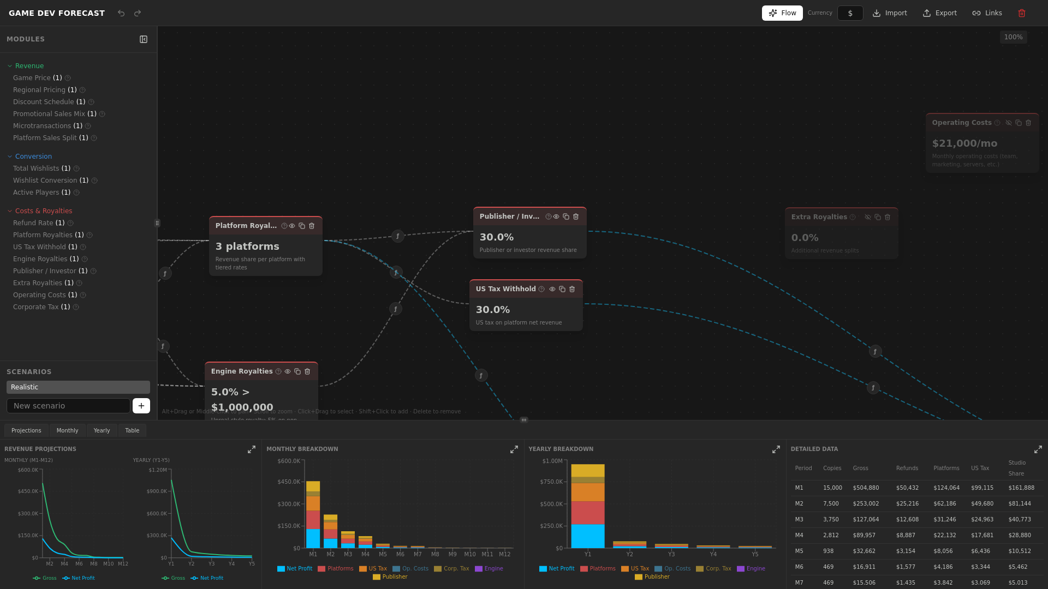Delete the Platform Royalties node

point(312,226)
